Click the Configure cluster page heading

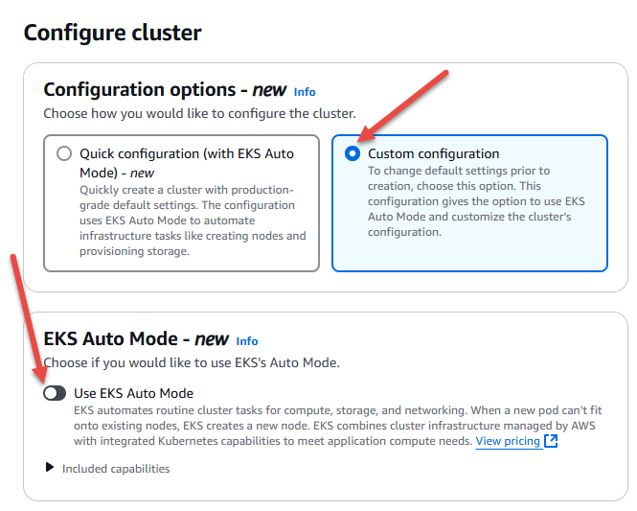click(x=113, y=33)
